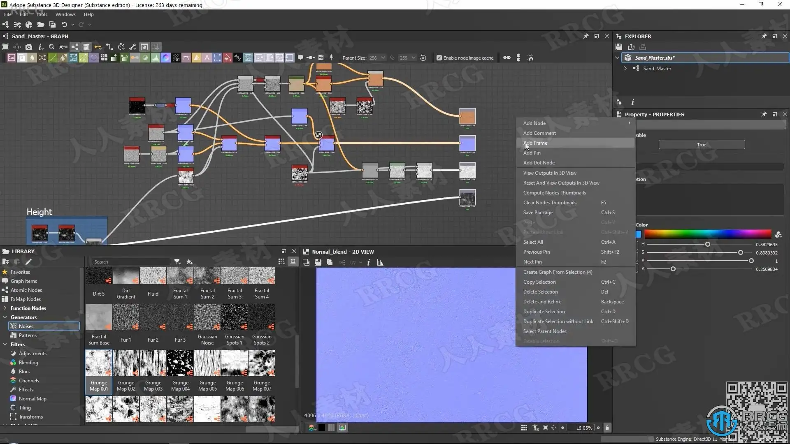Click the graph search magnifier icon
Screen dimensions: 790x444
(x=51, y=47)
